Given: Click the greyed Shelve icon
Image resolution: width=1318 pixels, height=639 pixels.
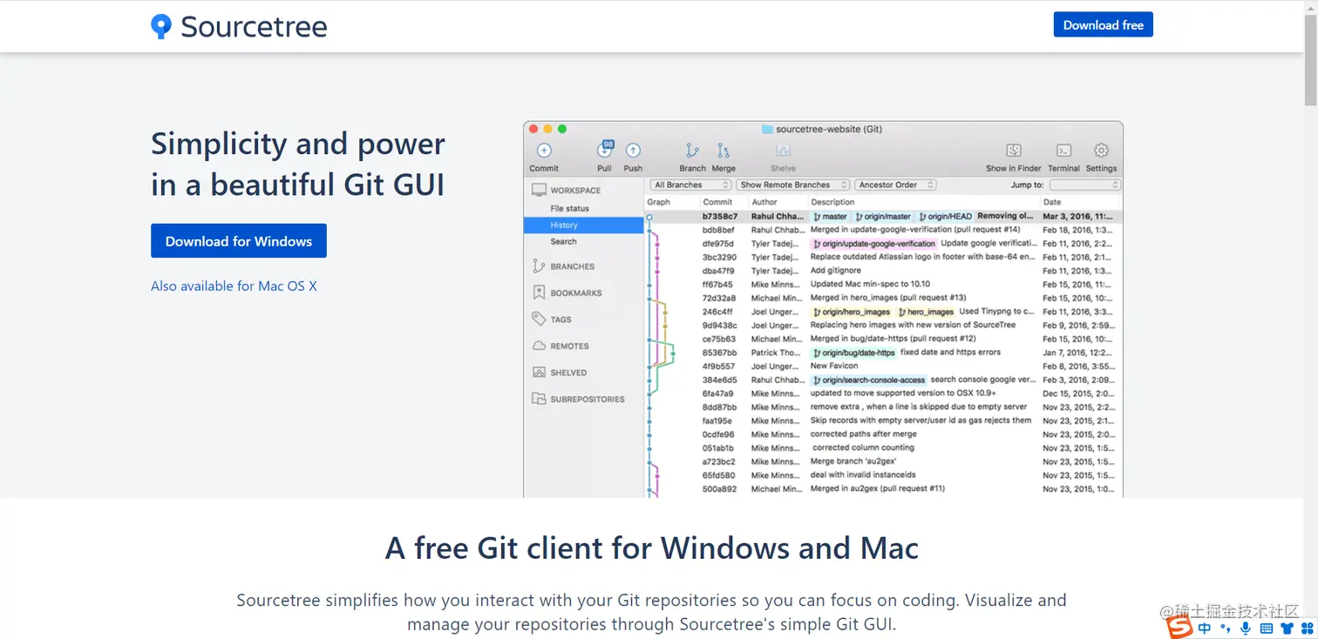Looking at the screenshot, I should (783, 151).
